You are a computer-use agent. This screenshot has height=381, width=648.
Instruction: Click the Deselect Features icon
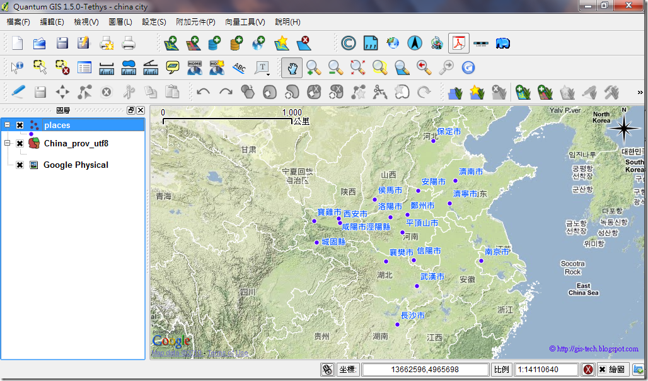(62, 67)
